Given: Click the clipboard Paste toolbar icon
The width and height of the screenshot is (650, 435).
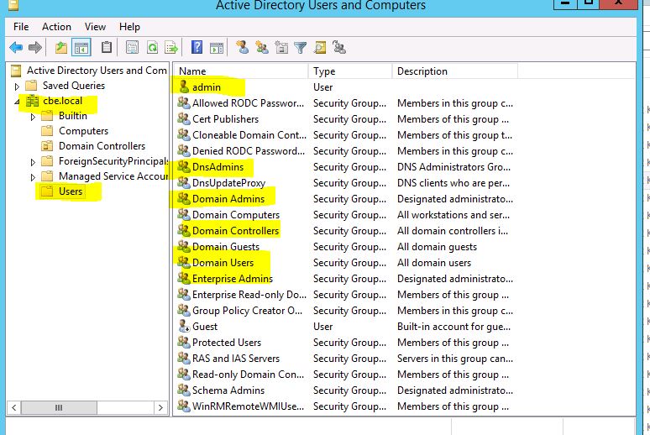Looking at the screenshot, I should coord(107,47).
